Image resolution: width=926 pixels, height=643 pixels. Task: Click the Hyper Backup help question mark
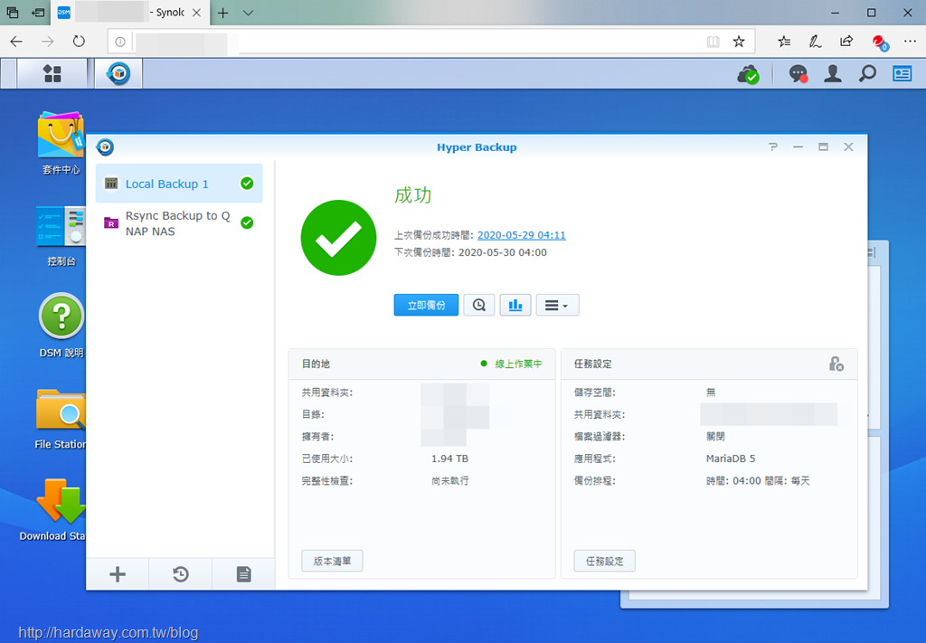click(x=773, y=147)
